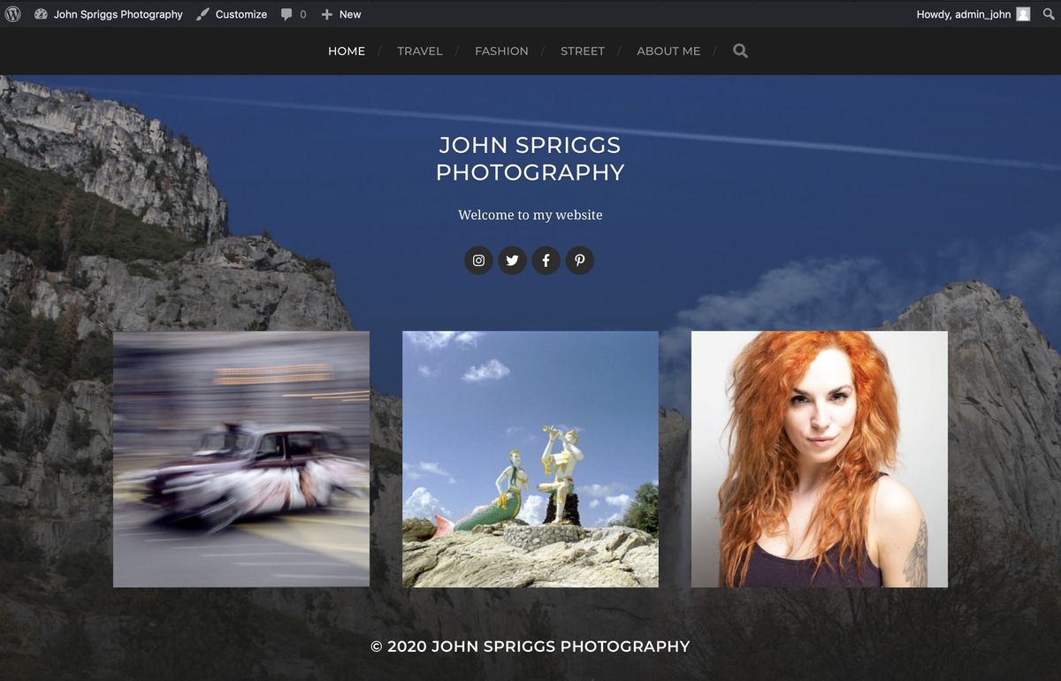Open the FASHION section
This screenshot has height=681, width=1061.
pos(501,50)
